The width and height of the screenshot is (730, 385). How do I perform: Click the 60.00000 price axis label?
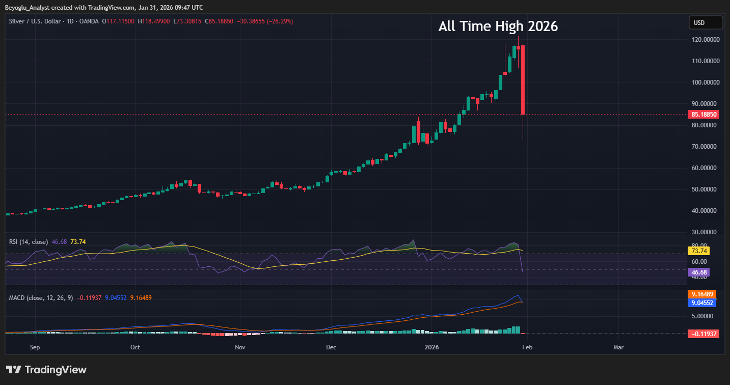pyautogui.click(x=704, y=168)
